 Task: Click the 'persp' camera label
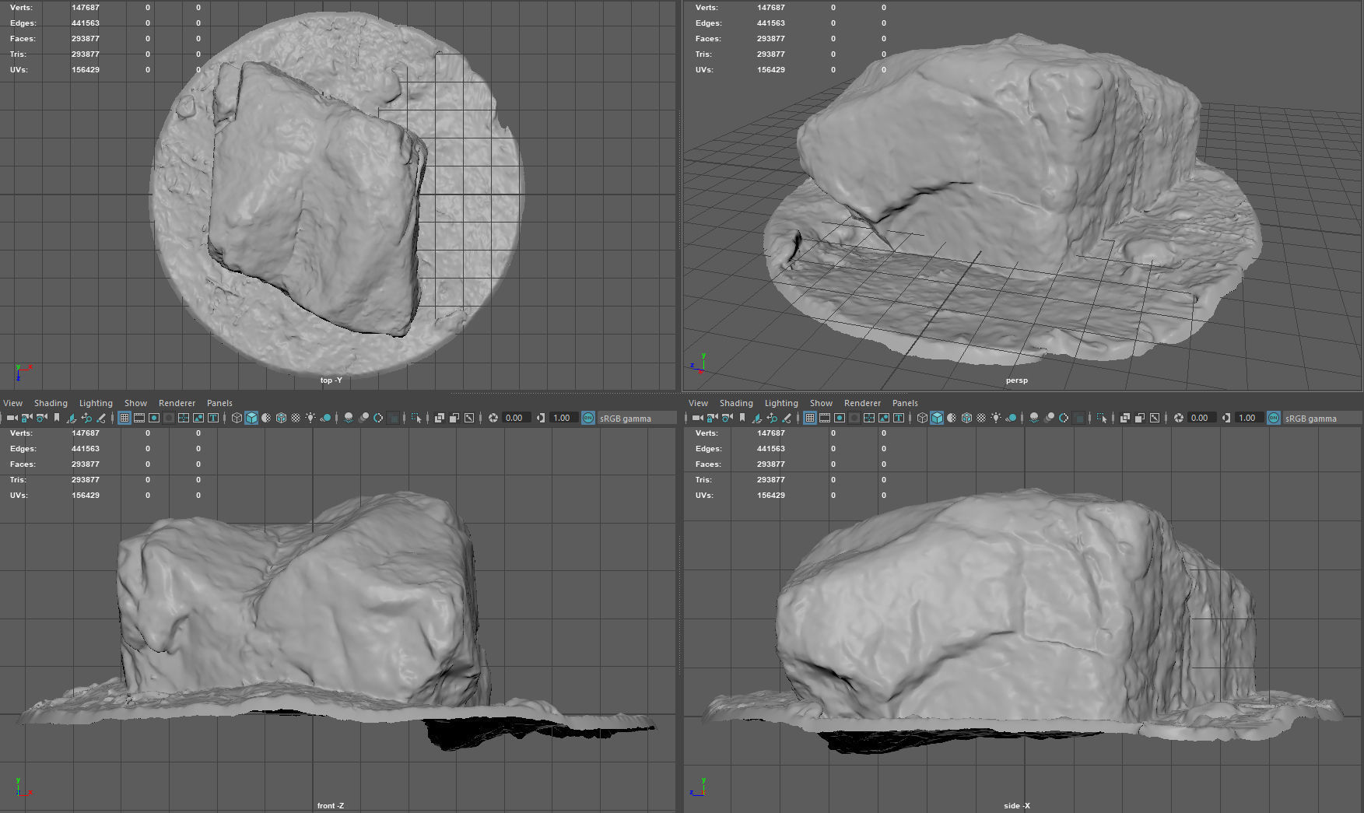pyautogui.click(x=1016, y=380)
